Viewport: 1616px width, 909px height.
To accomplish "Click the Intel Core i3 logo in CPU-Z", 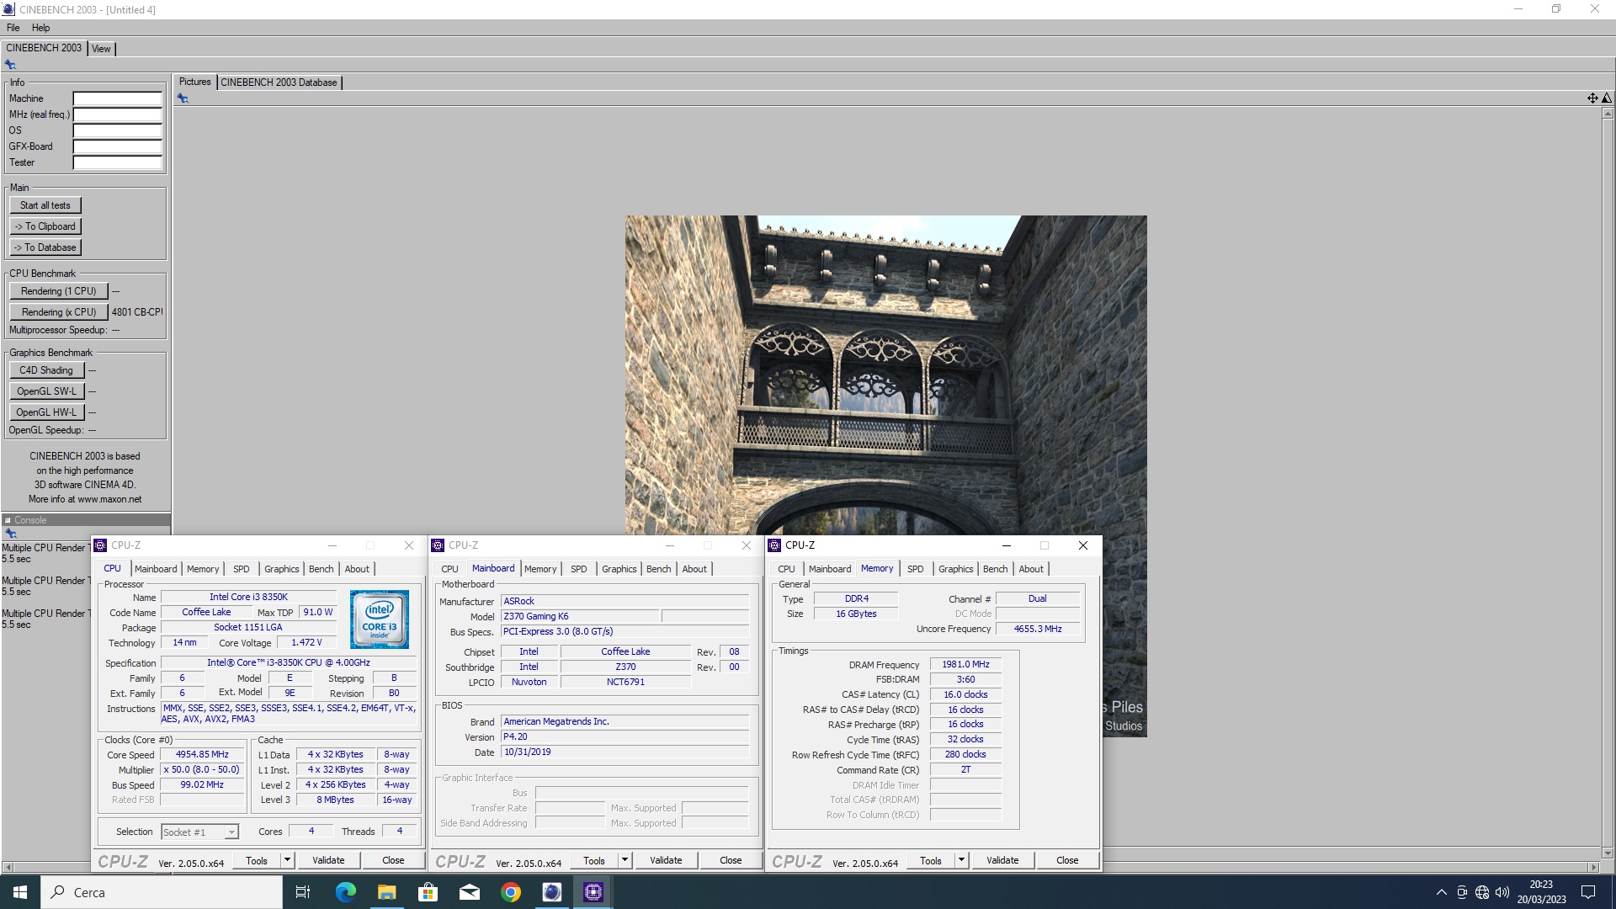I will (380, 619).
